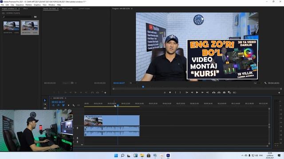Switch to the Lumetri Scopes tab

pyautogui.click(x=84, y=8)
